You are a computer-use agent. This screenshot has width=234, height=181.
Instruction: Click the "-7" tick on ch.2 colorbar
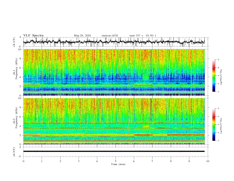pyautogui.click(x=218, y=141)
